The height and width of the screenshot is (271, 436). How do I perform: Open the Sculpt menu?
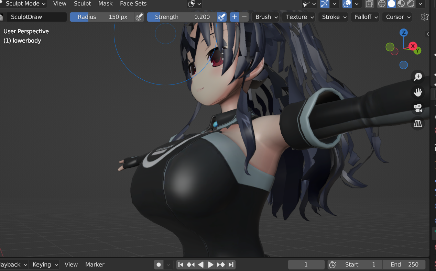pos(83,4)
